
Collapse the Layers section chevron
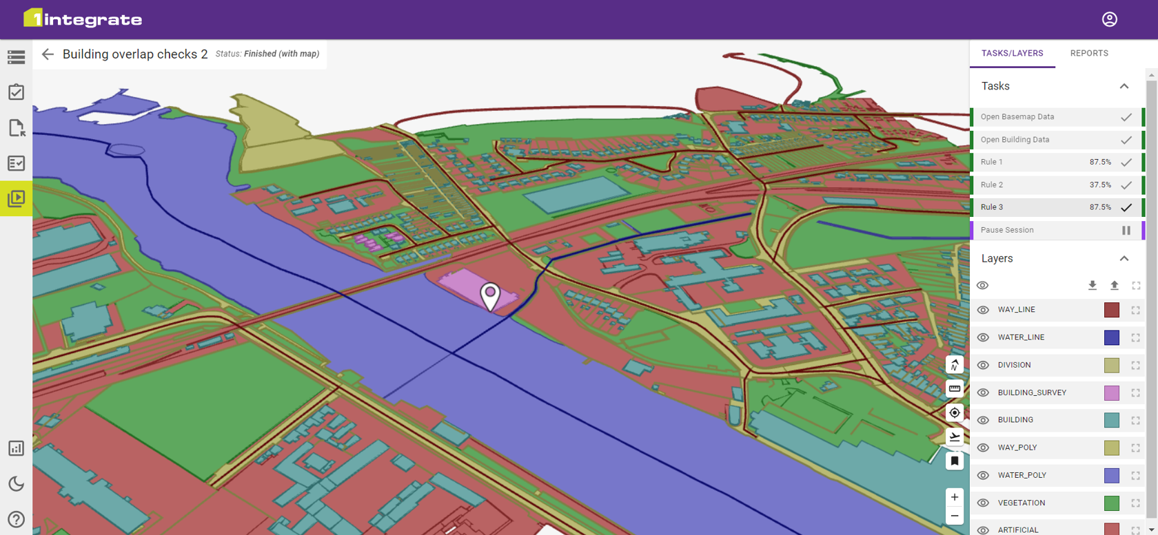(x=1124, y=258)
